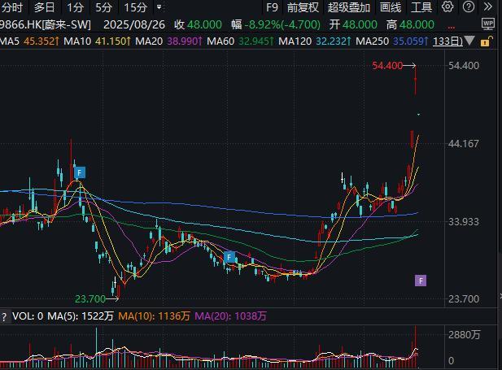Click the purple F marker near the chart bottom

421,281
